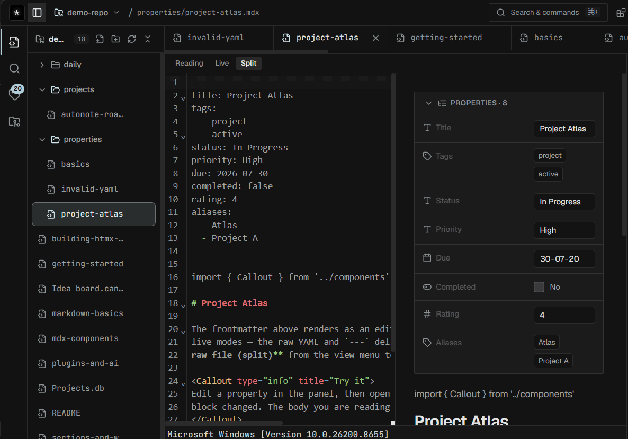Click the asterisk app logo icon
The height and width of the screenshot is (439, 628).
[17, 12]
